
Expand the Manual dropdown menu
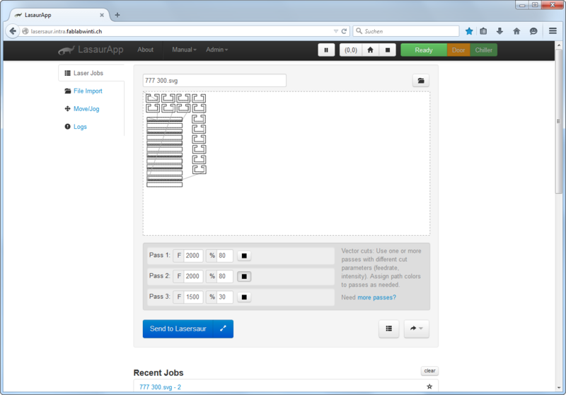(x=184, y=50)
